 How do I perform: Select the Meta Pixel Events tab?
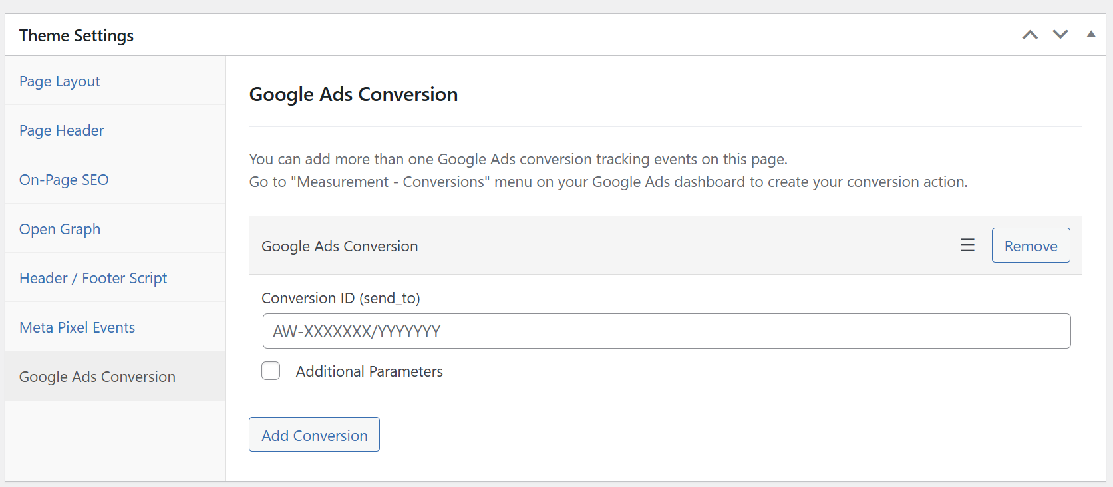point(77,327)
